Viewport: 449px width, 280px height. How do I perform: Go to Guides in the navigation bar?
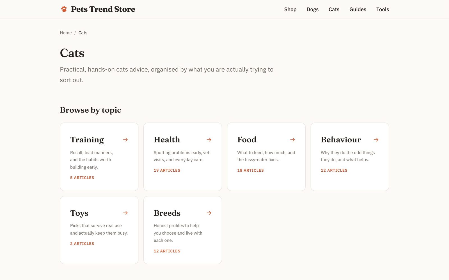pos(358,10)
